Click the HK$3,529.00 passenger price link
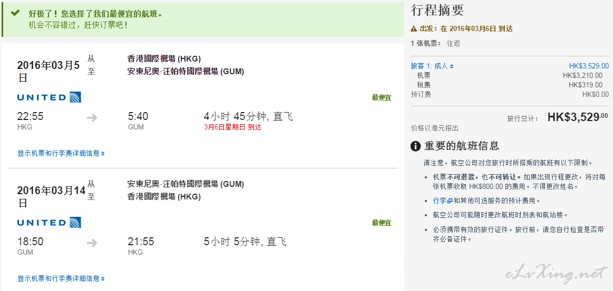The width and height of the screenshot is (613, 291). [589, 66]
